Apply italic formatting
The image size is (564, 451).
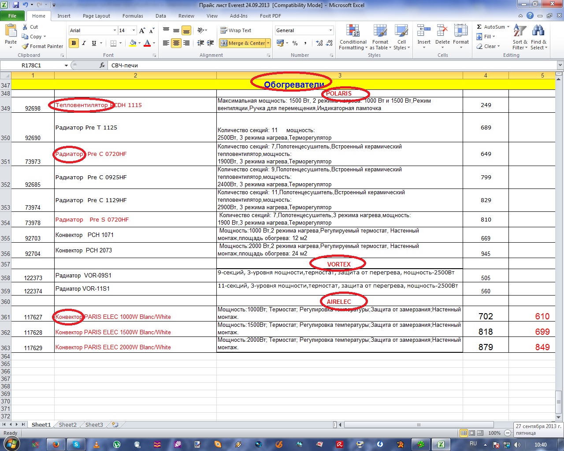click(x=84, y=43)
